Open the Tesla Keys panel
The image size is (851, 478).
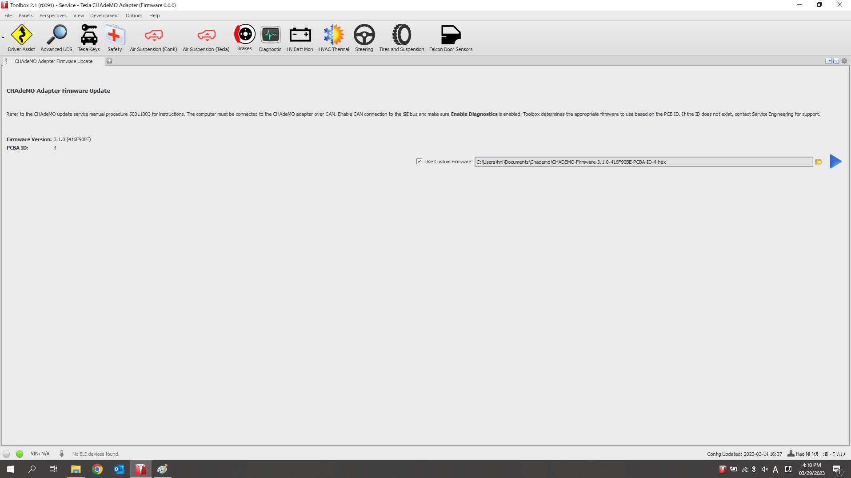(89, 38)
